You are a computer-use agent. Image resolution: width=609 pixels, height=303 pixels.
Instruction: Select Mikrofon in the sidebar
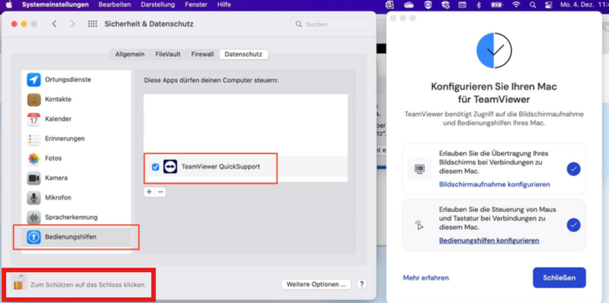coord(76,198)
